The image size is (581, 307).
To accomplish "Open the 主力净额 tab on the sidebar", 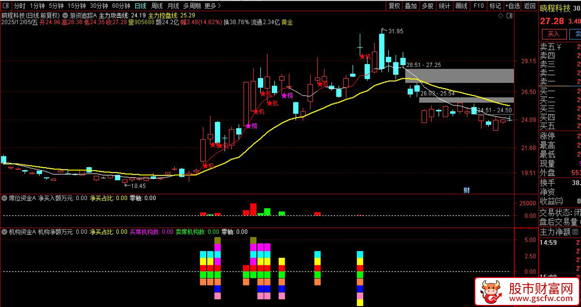I will tap(555, 231).
